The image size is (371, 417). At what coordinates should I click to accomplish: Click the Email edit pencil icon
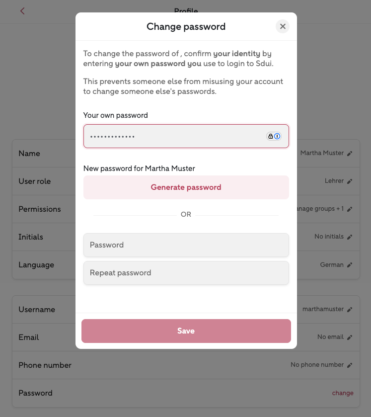350,337
